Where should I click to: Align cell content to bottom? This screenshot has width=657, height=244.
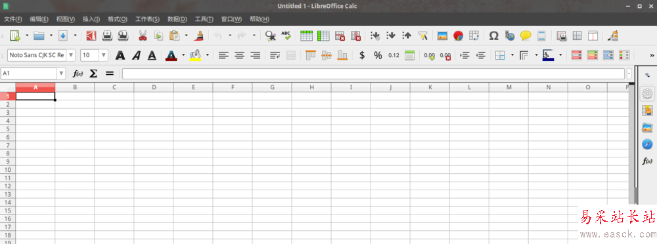click(342, 55)
